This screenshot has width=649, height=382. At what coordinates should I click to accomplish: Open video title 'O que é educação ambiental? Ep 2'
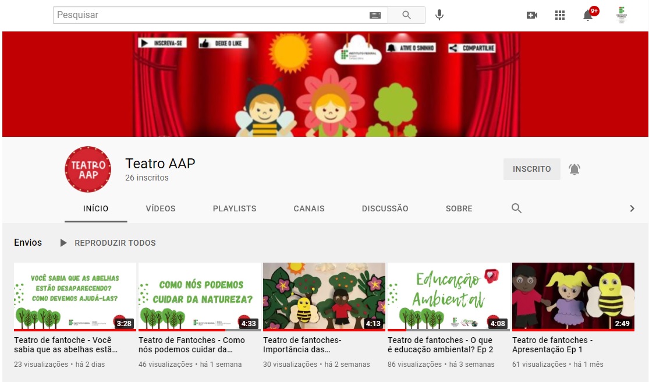coord(441,345)
